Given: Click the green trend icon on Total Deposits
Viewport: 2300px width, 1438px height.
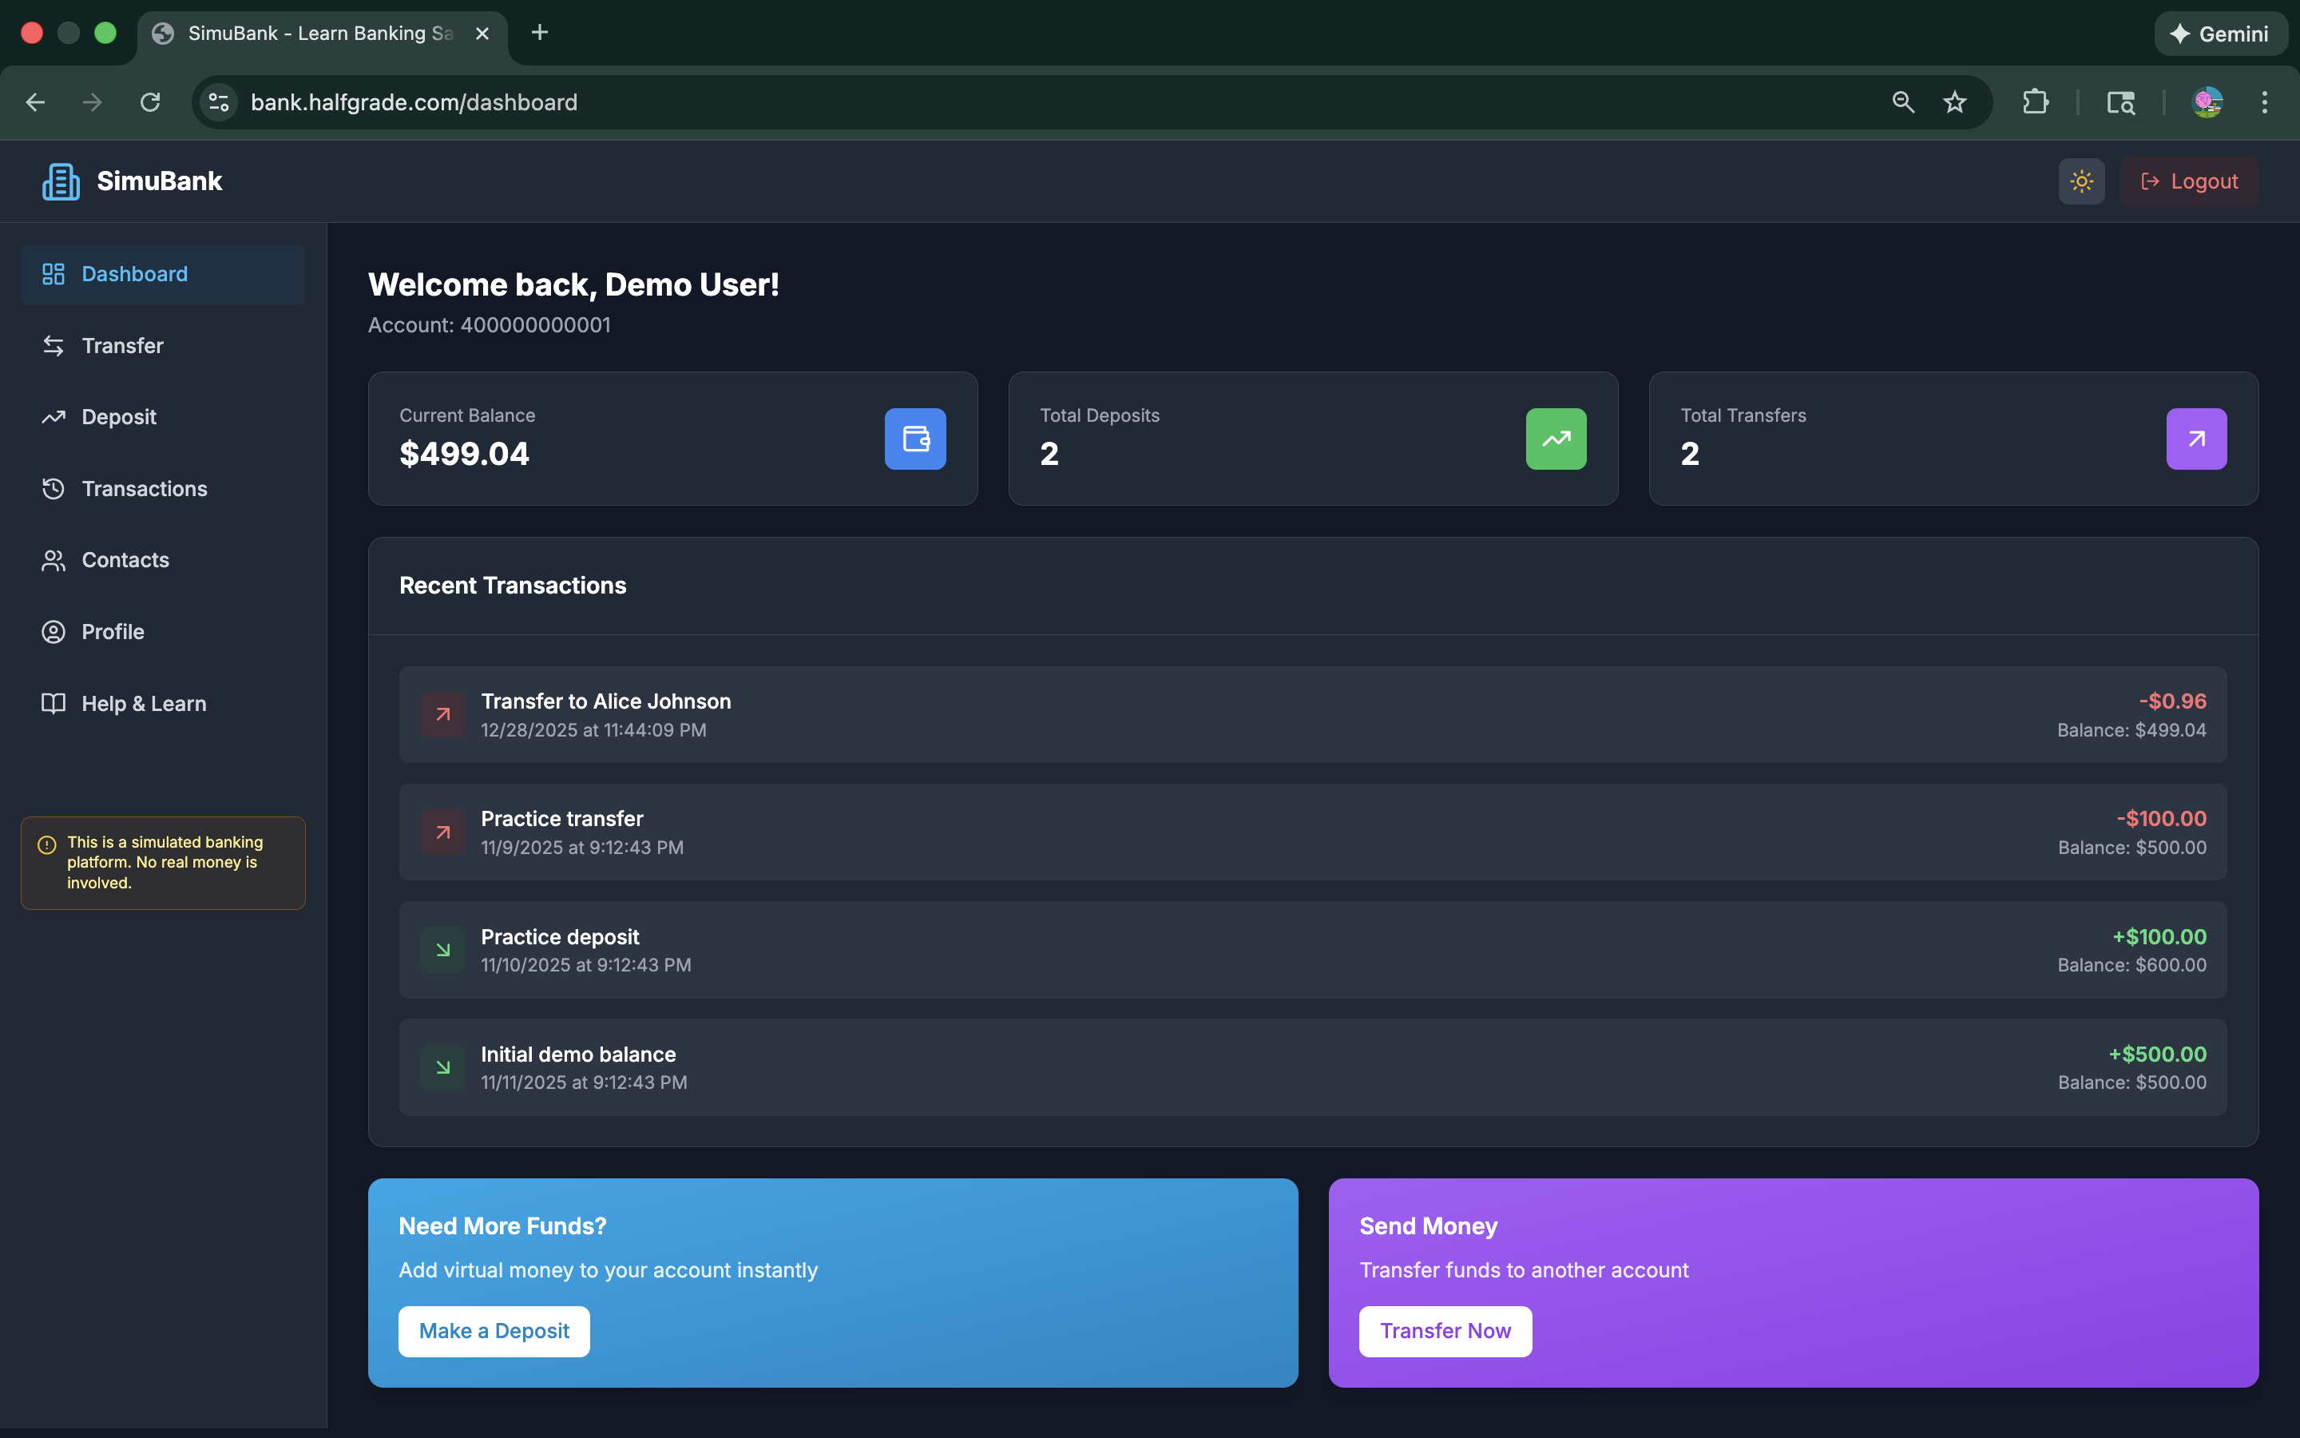Looking at the screenshot, I should (1556, 439).
